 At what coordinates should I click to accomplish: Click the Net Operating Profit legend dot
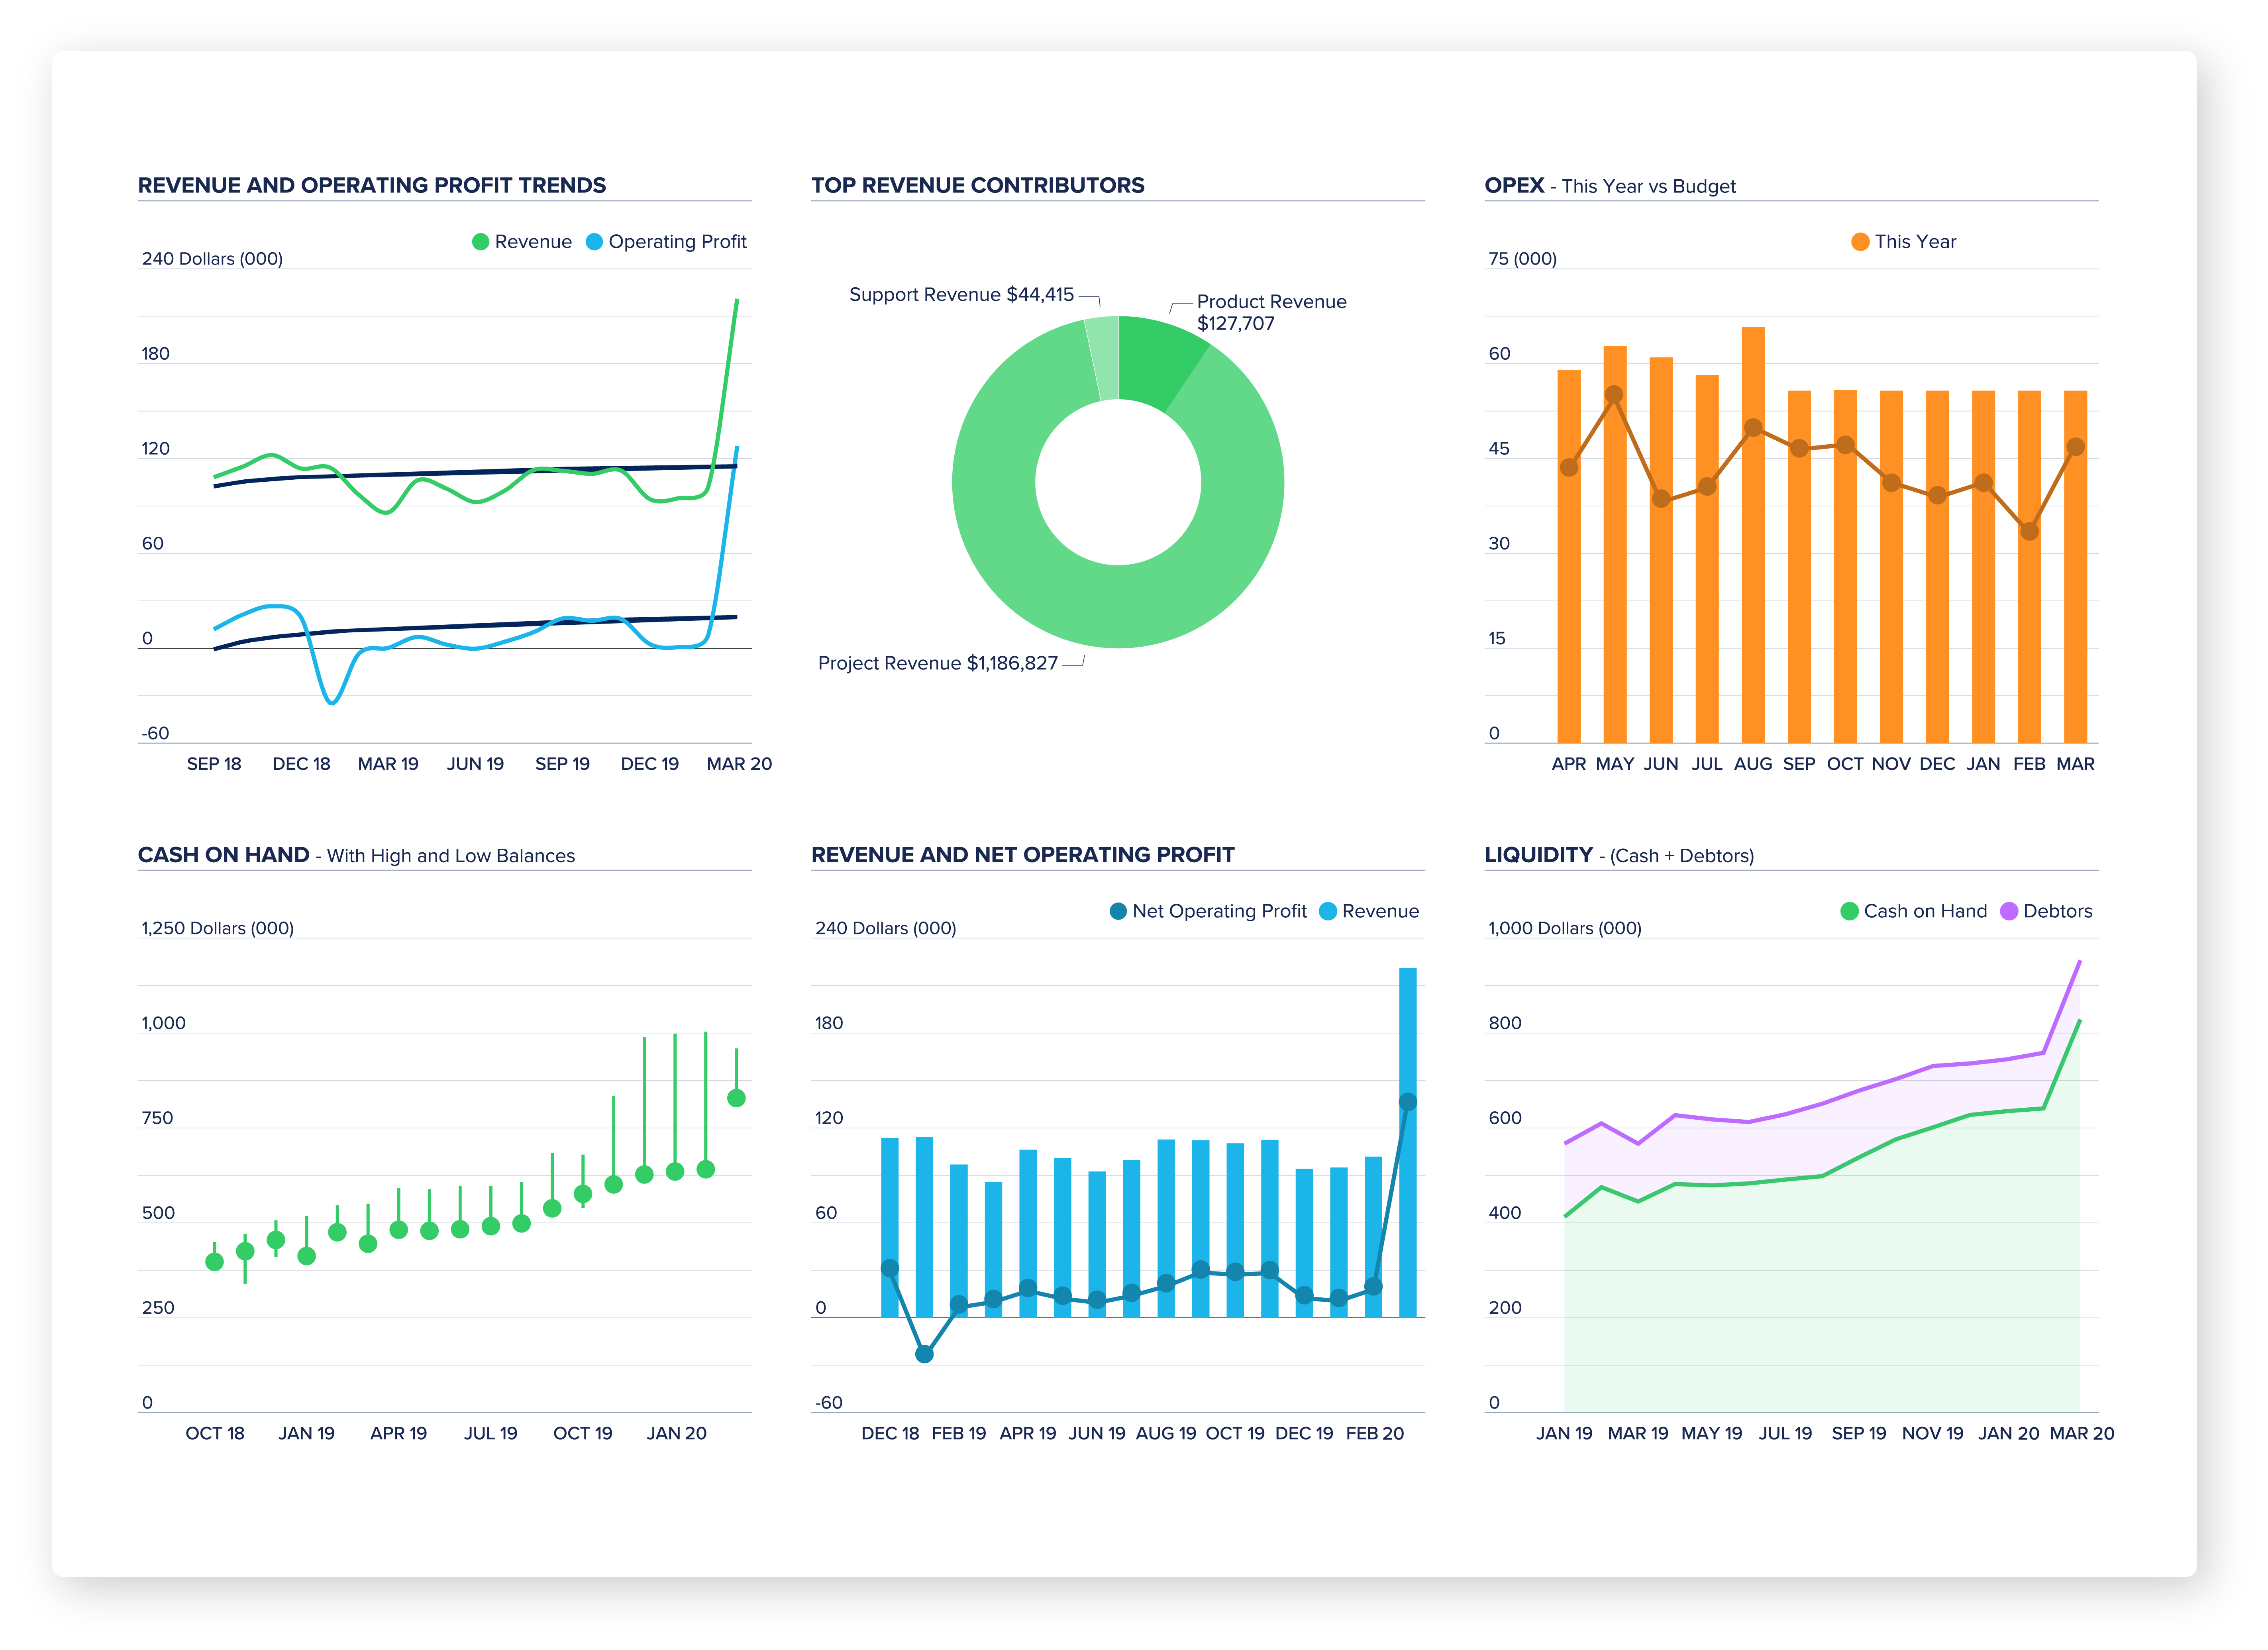(x=1118, y=911)
